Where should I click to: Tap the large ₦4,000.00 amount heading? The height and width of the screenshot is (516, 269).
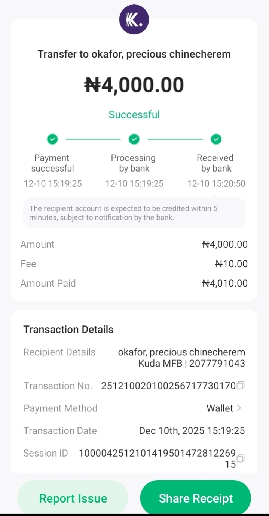pyautogui.click(x=134, y=85)
